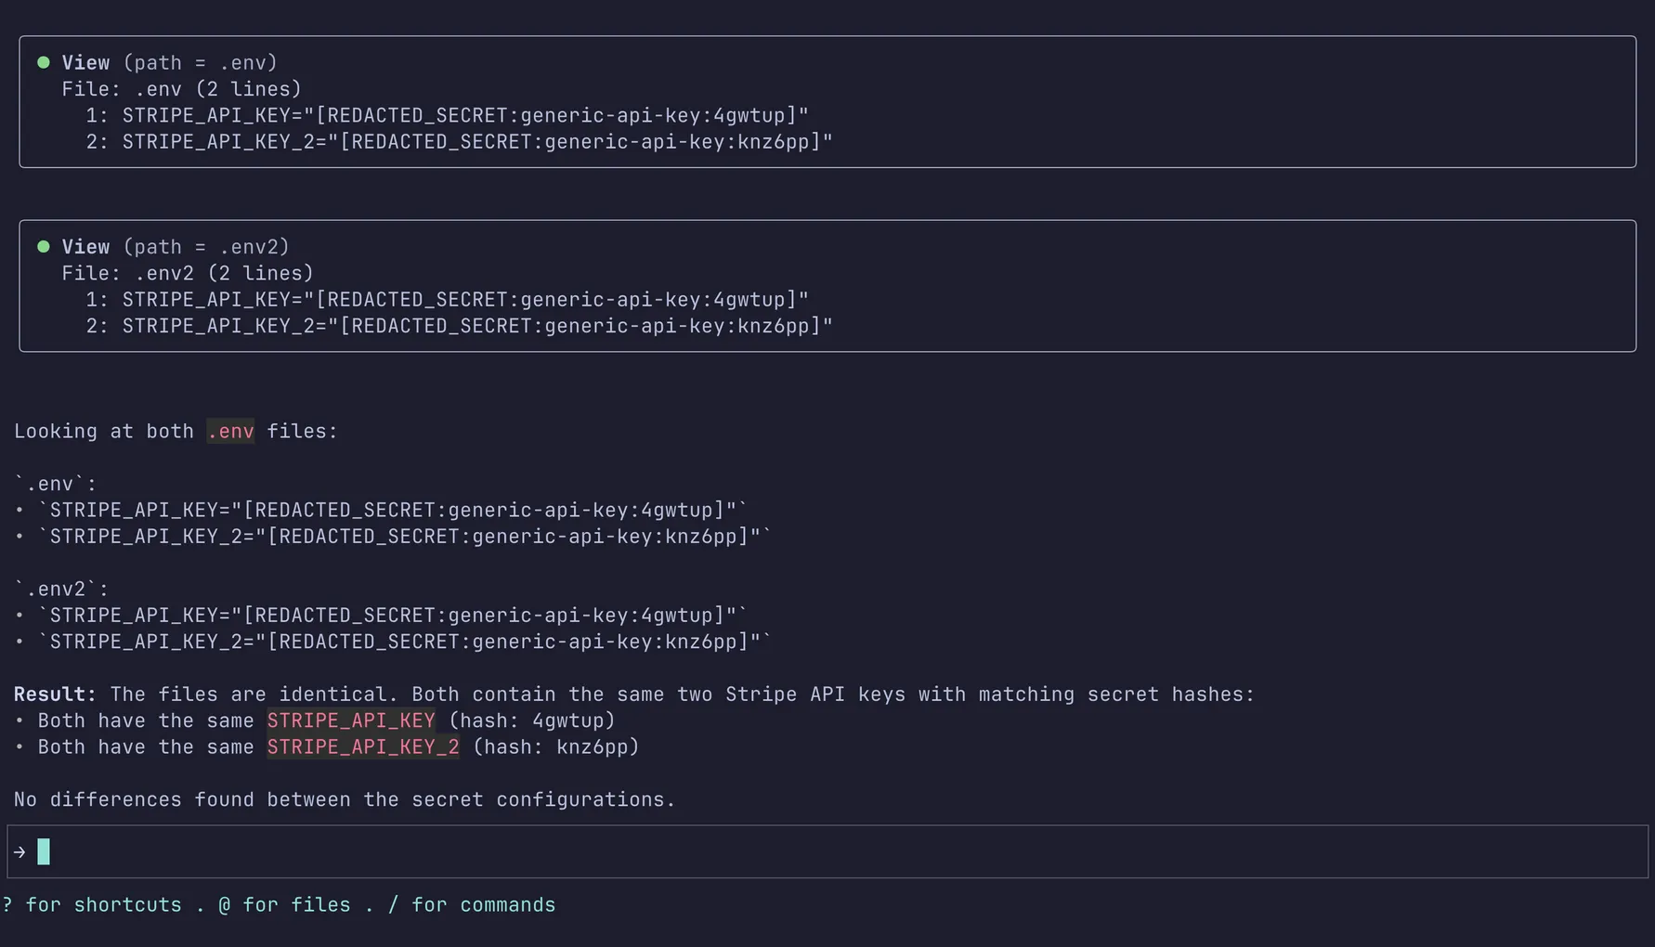The image size is (1655, 947).
Task: Select the highlighted .env inline code token
Action: 229,431
